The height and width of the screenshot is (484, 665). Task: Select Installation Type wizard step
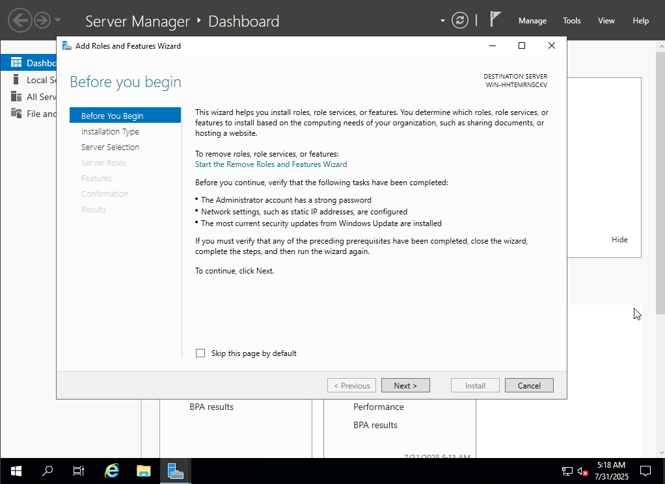pos(110,131)
